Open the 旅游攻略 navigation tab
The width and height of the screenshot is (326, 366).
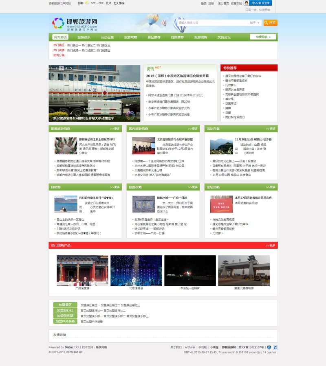tap(130, 37)
